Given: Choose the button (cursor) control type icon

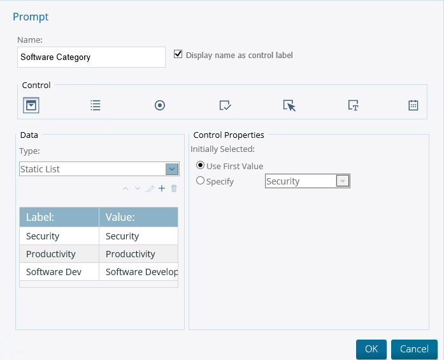Looking at the screenshot, I should point(289,105).
